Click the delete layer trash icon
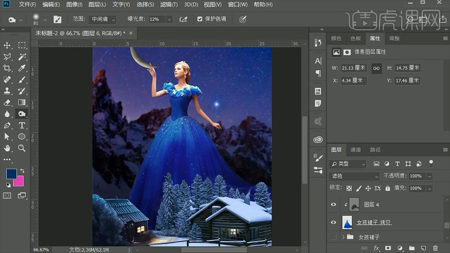The height and width of the screenshot is (253, 450). (x=435, y=248)
